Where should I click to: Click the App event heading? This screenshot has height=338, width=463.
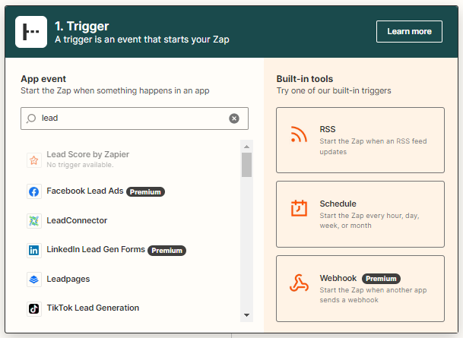43,79
